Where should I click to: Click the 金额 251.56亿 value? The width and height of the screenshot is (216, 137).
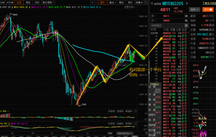[x=203, y=34]
